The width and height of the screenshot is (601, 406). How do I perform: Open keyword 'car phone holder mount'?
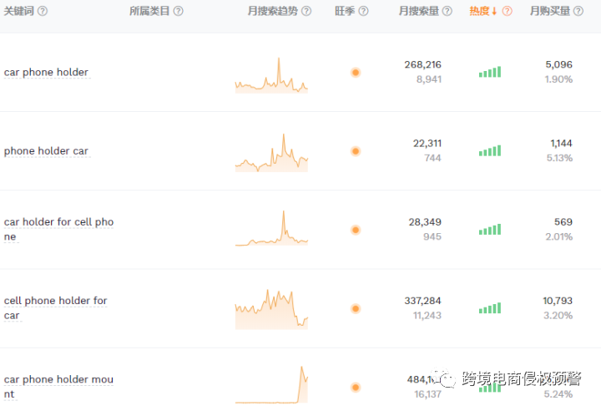tap(58, 387)
